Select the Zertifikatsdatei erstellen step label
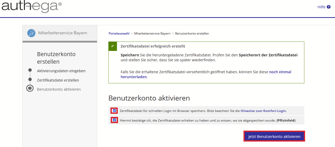335x147 pixels. point(58,80)
